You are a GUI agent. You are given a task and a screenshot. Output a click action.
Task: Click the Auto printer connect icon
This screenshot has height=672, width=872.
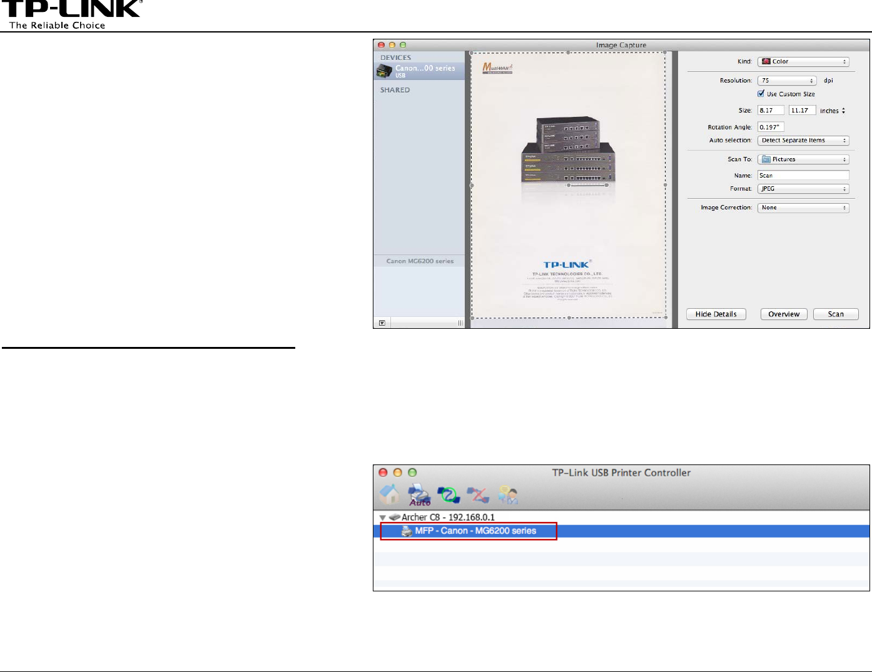419,495
